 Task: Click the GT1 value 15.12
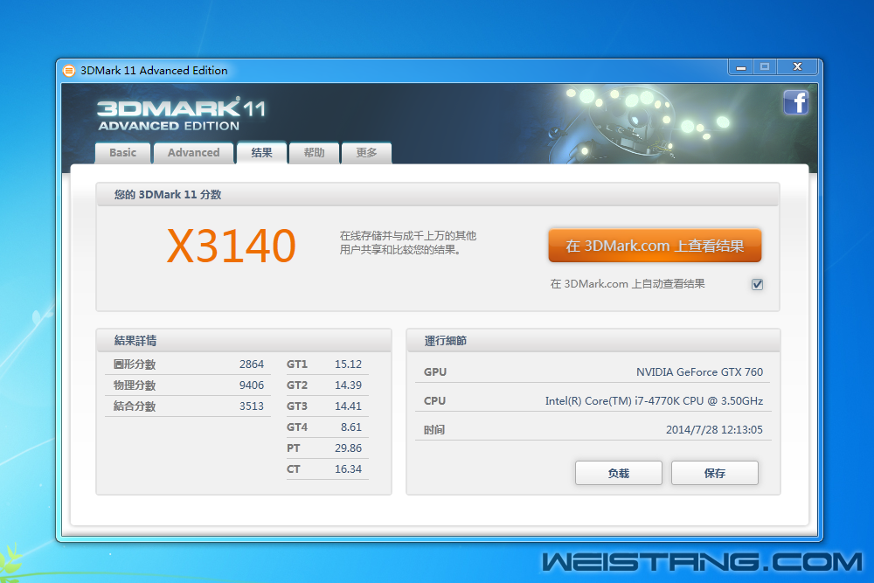348,364
